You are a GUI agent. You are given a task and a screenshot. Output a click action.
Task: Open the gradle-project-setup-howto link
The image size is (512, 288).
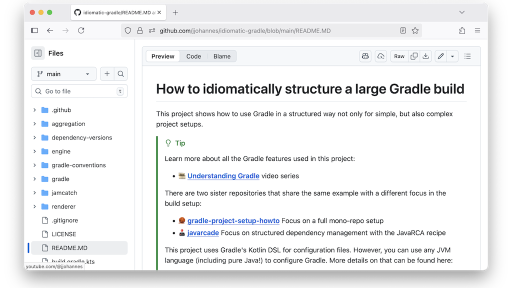[233, 220]
